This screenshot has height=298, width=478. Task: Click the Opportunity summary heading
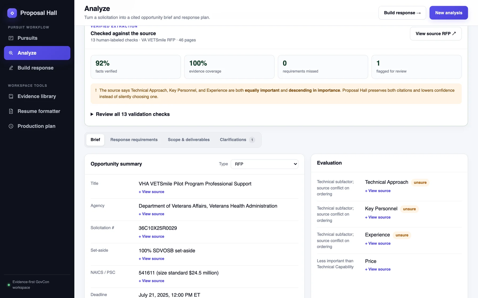point(116,164)
